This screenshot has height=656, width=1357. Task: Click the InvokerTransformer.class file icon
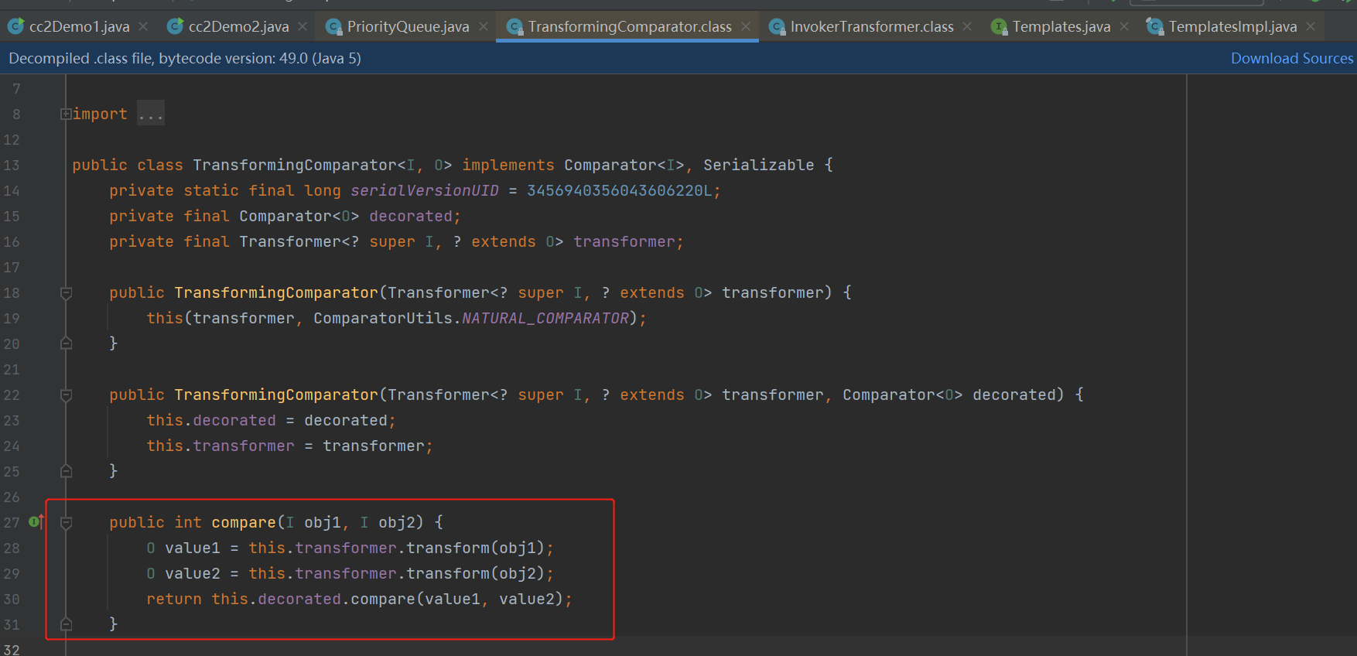[777, 27]
